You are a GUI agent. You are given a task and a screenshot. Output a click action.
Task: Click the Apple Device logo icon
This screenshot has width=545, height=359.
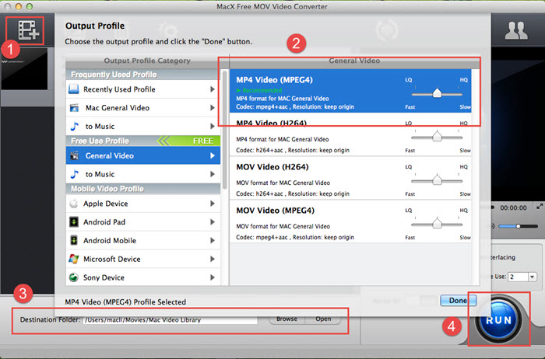[73, 204]
